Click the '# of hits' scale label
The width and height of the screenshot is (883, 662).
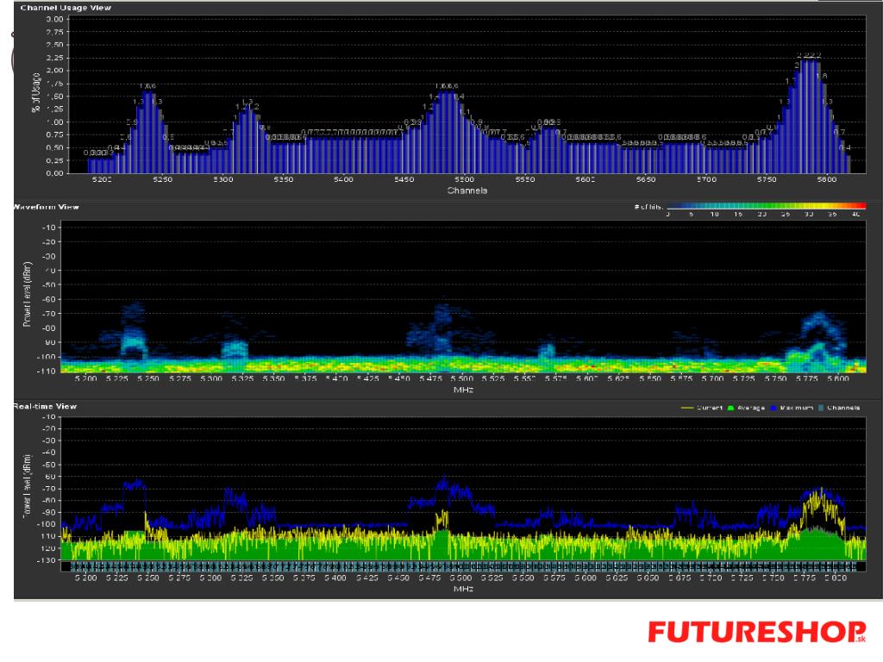[x=648, y=207]
